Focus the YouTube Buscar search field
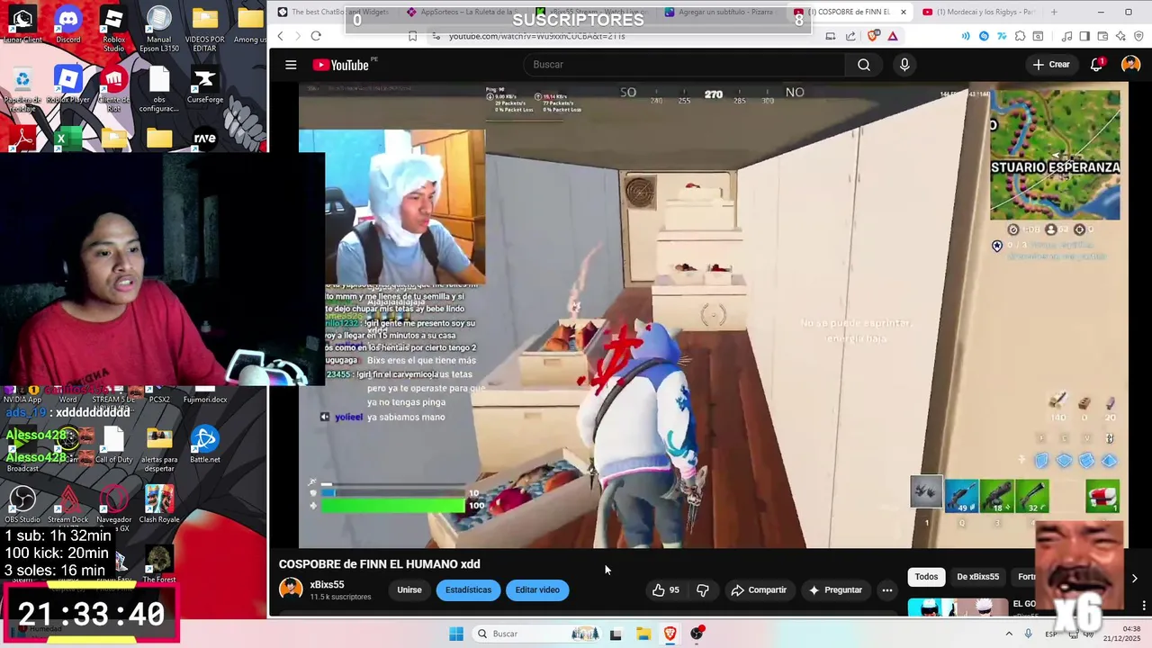This screenshot has width=1152, height=648. coord(684,65)
